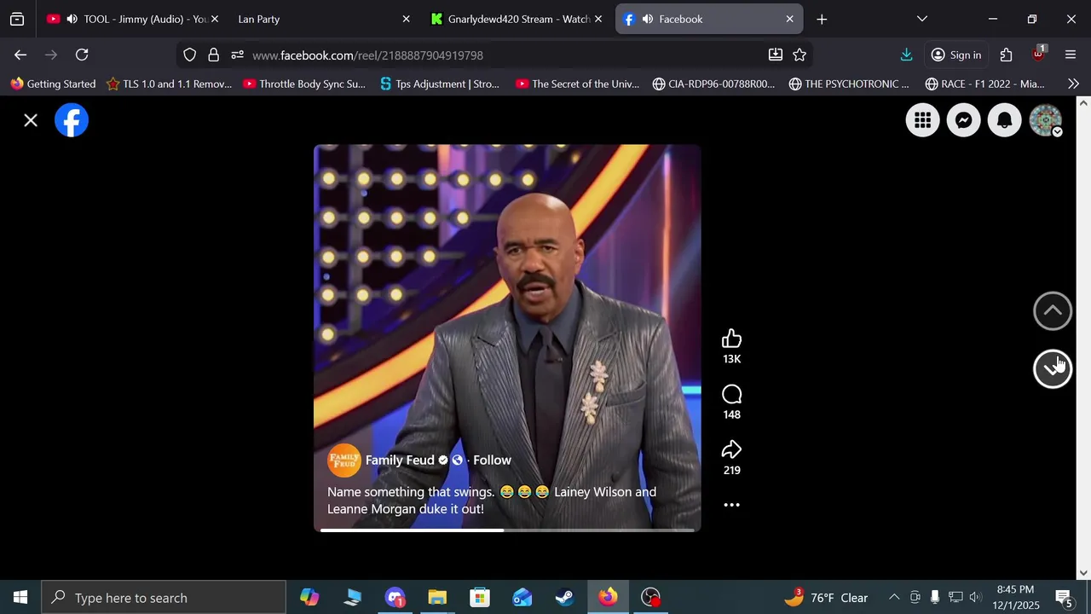Open the Family Feud page avatar

[344, 460]
